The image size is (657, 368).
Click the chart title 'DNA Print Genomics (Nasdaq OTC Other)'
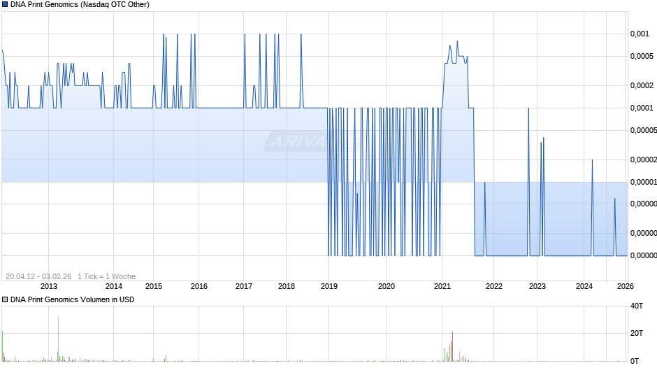point(80,5)
